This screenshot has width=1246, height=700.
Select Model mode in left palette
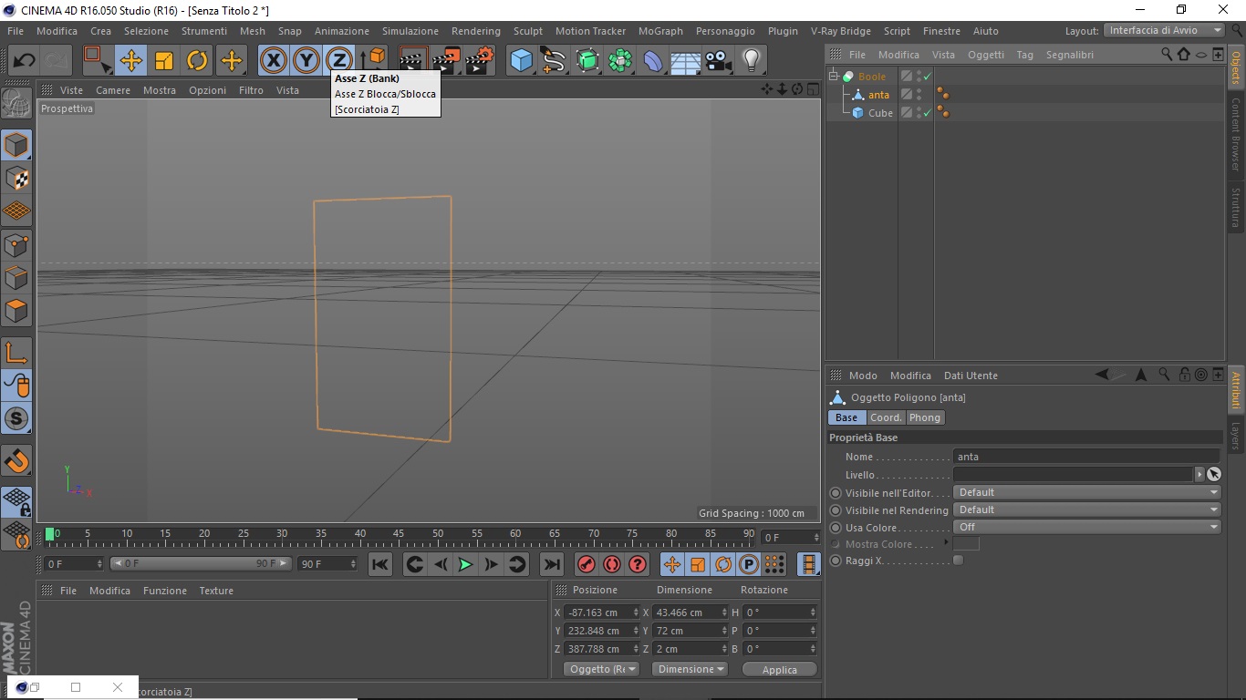(16, 145)
